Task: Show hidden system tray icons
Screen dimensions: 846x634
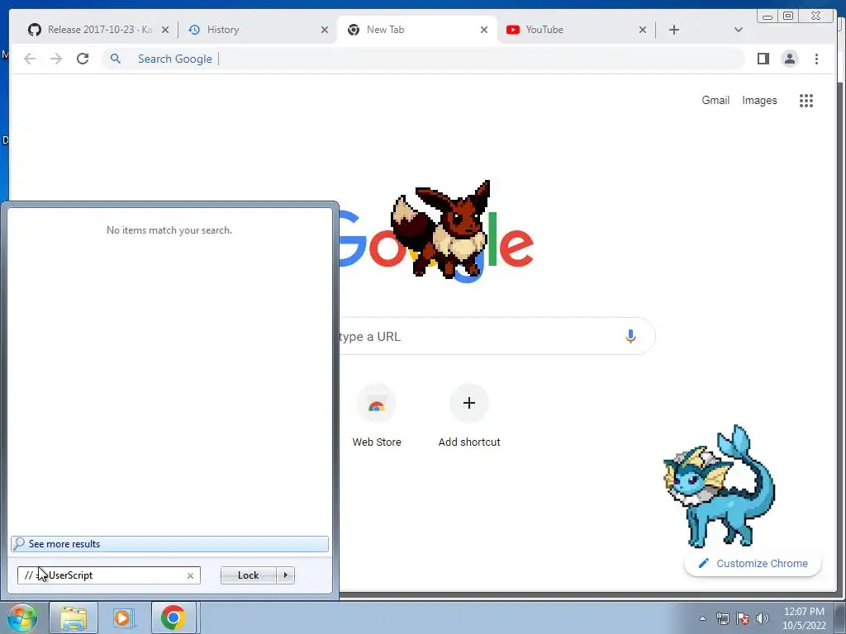Action: [702, 618]
